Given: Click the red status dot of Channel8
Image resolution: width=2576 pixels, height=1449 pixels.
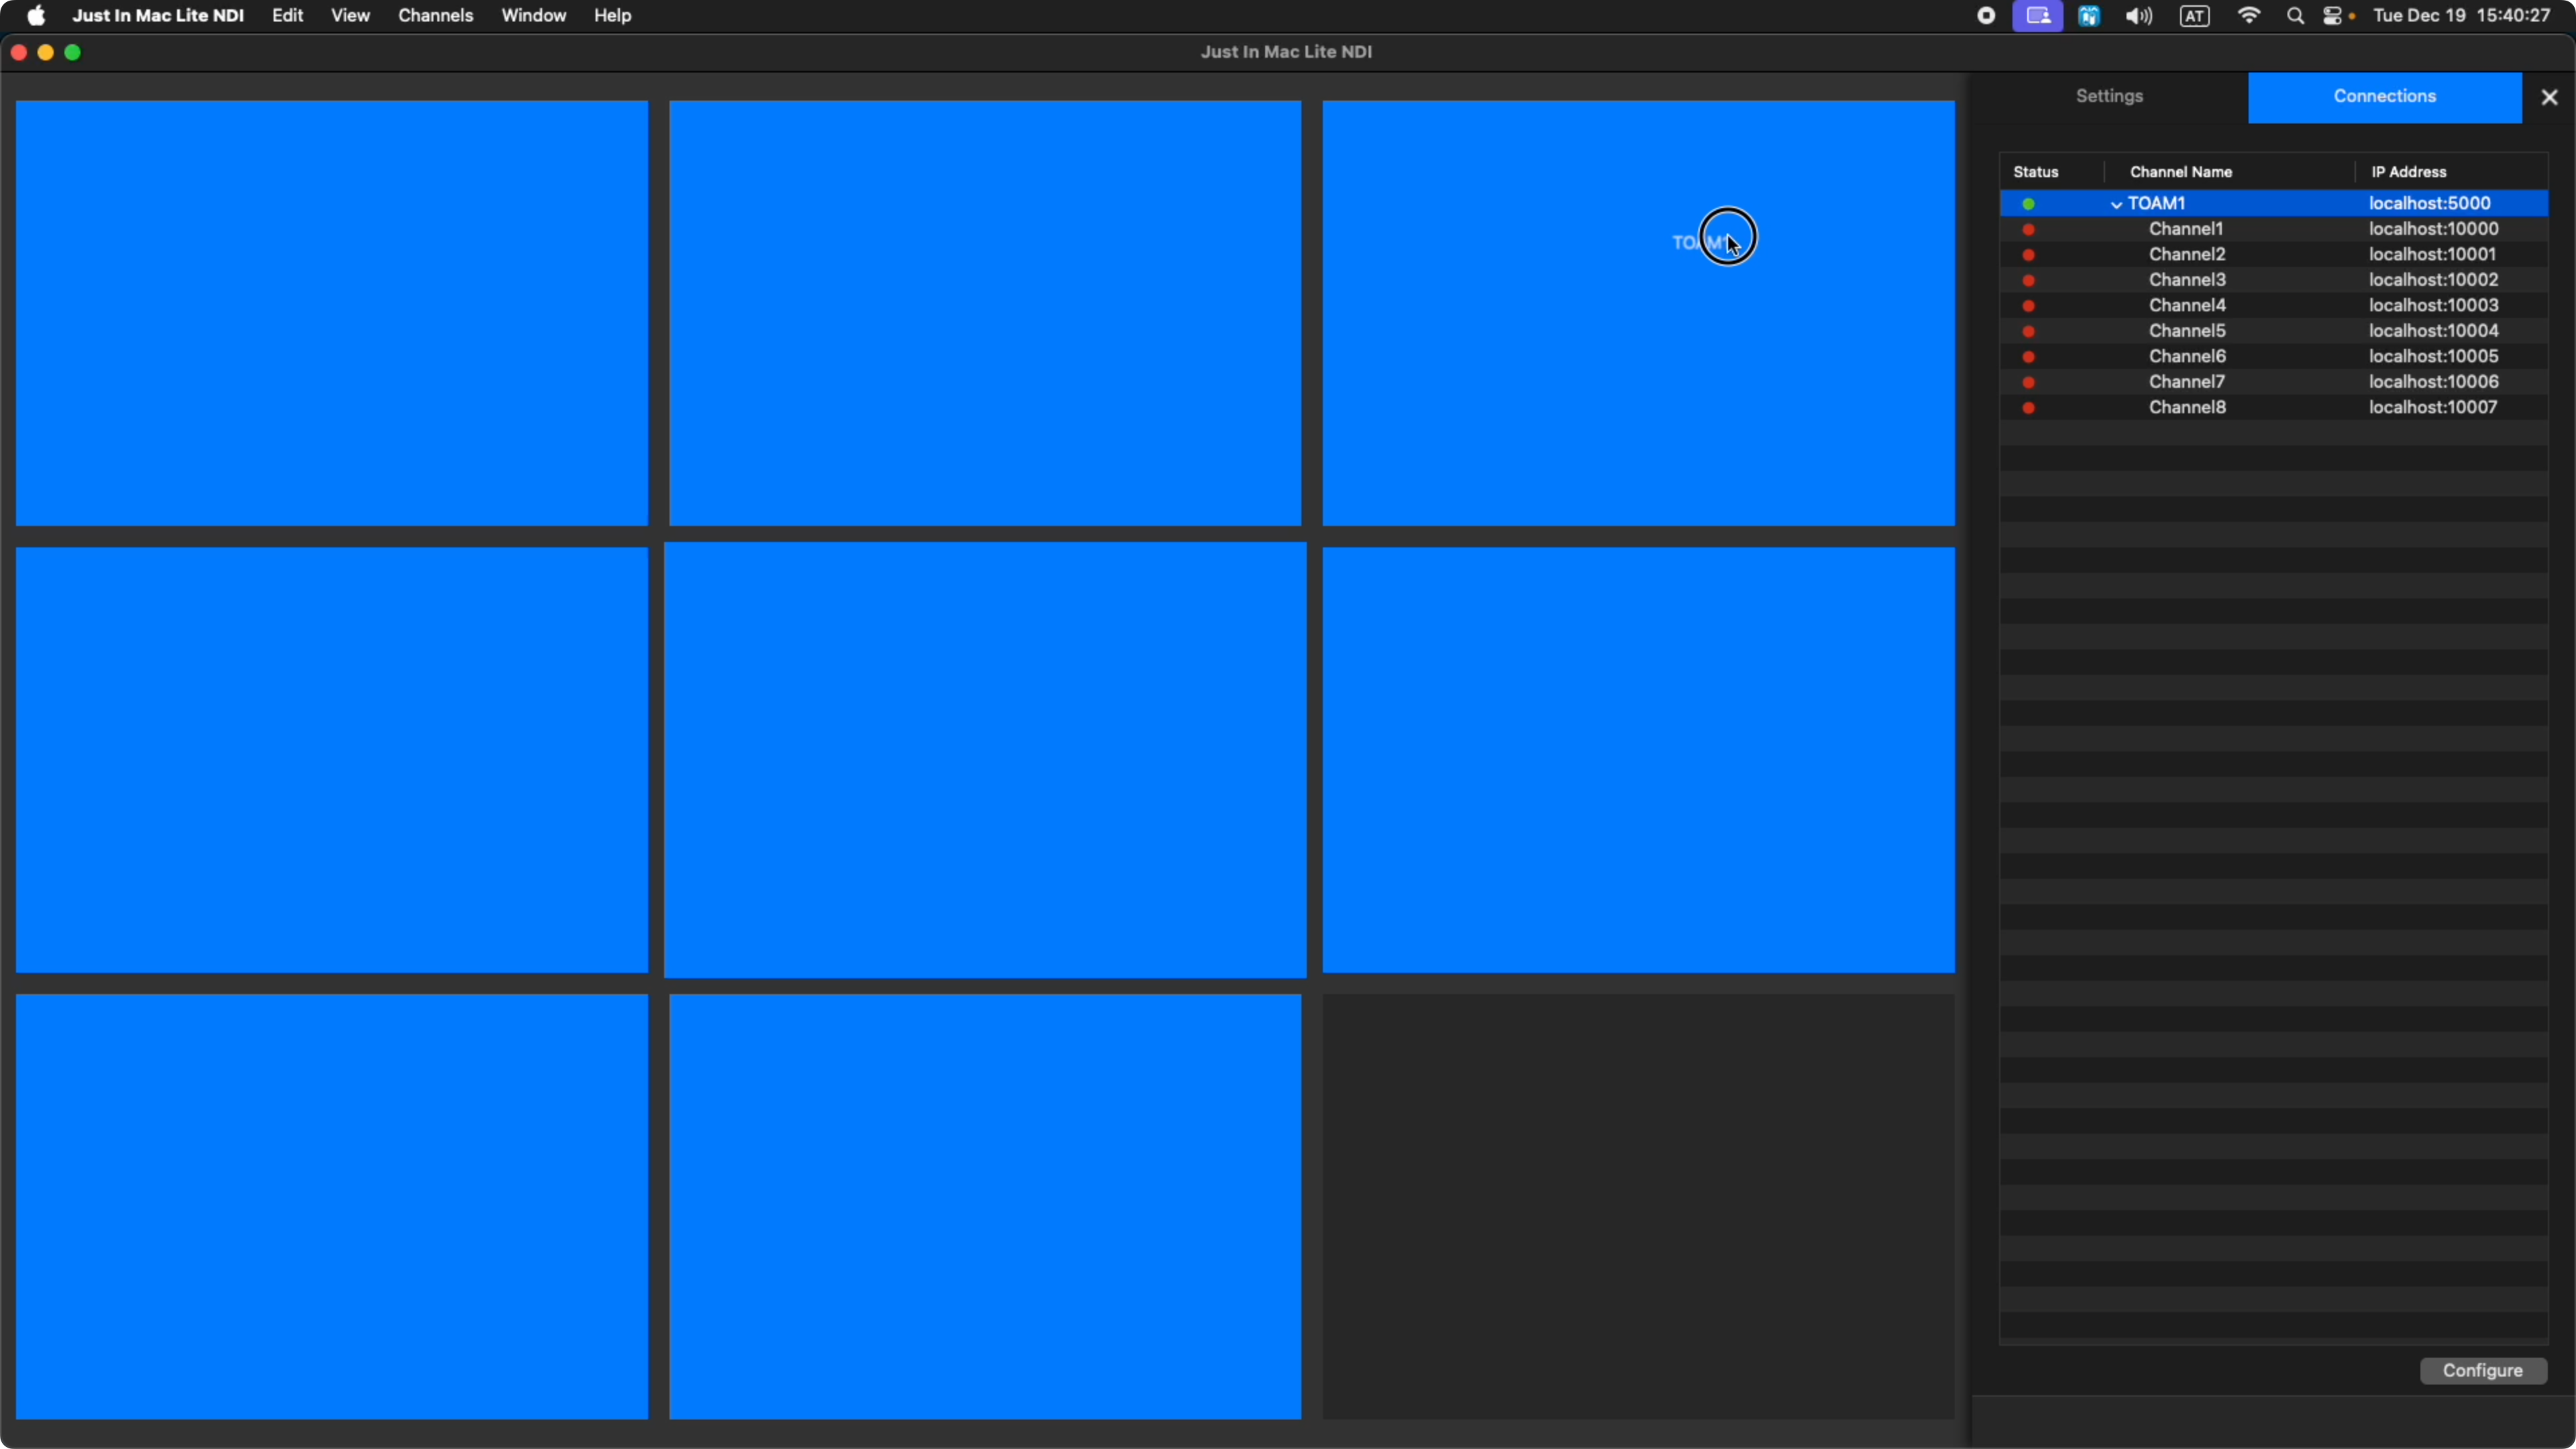Looking at the screenshot, I should (2028, 408).
